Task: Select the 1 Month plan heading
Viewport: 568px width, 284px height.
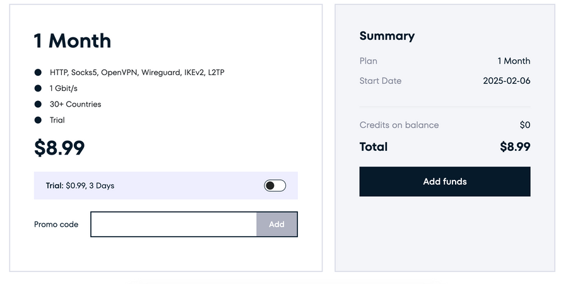Action: (72, 41)
